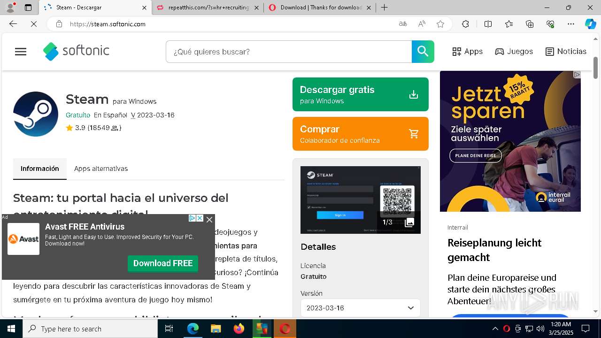Screen dimensions: 601x338
Task: Stop loading the page
Action: (34, 24)
